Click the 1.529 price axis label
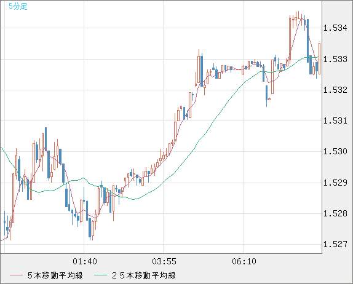 [x=335, y=183]
